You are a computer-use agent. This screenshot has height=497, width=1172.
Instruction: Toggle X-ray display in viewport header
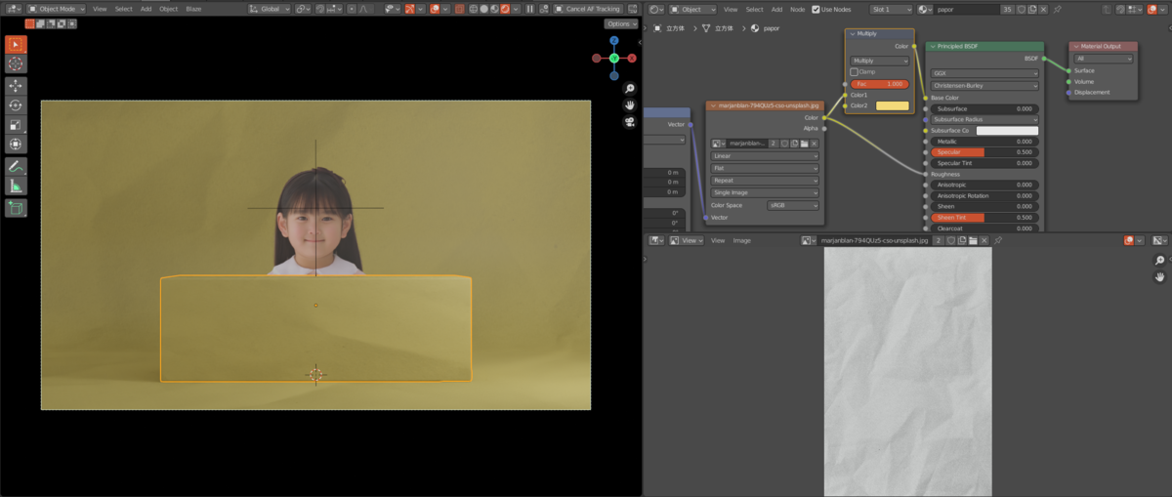(461, 9)
